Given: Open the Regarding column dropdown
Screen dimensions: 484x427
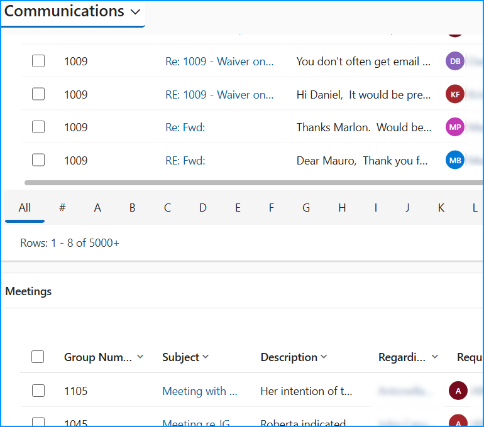Looking at the screenshot, I should (434, 357).
